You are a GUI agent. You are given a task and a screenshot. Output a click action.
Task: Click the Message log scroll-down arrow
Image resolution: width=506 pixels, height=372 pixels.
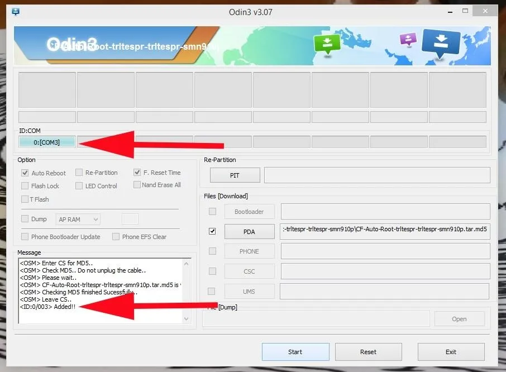coord(186,319)
